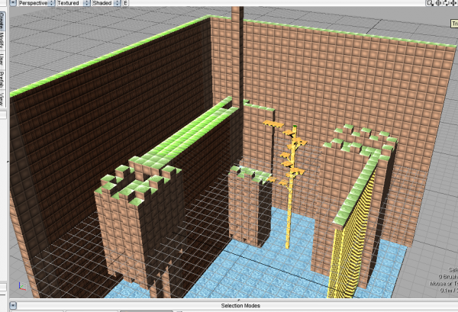Click the small arrow button left of Perspective
The height and width of the screenshot is (312, 458).
13,3
